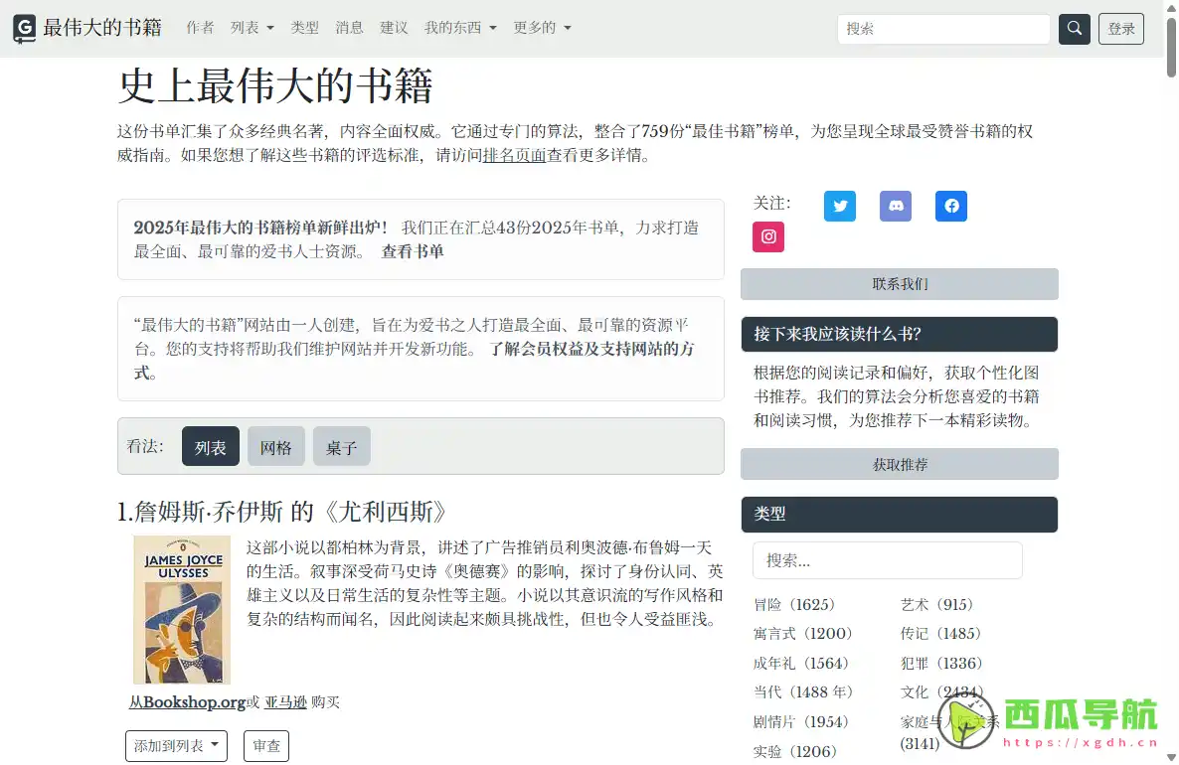Select the 列表 view option
This screenshot has width=1179, height=765.
(x=211, y=446)
